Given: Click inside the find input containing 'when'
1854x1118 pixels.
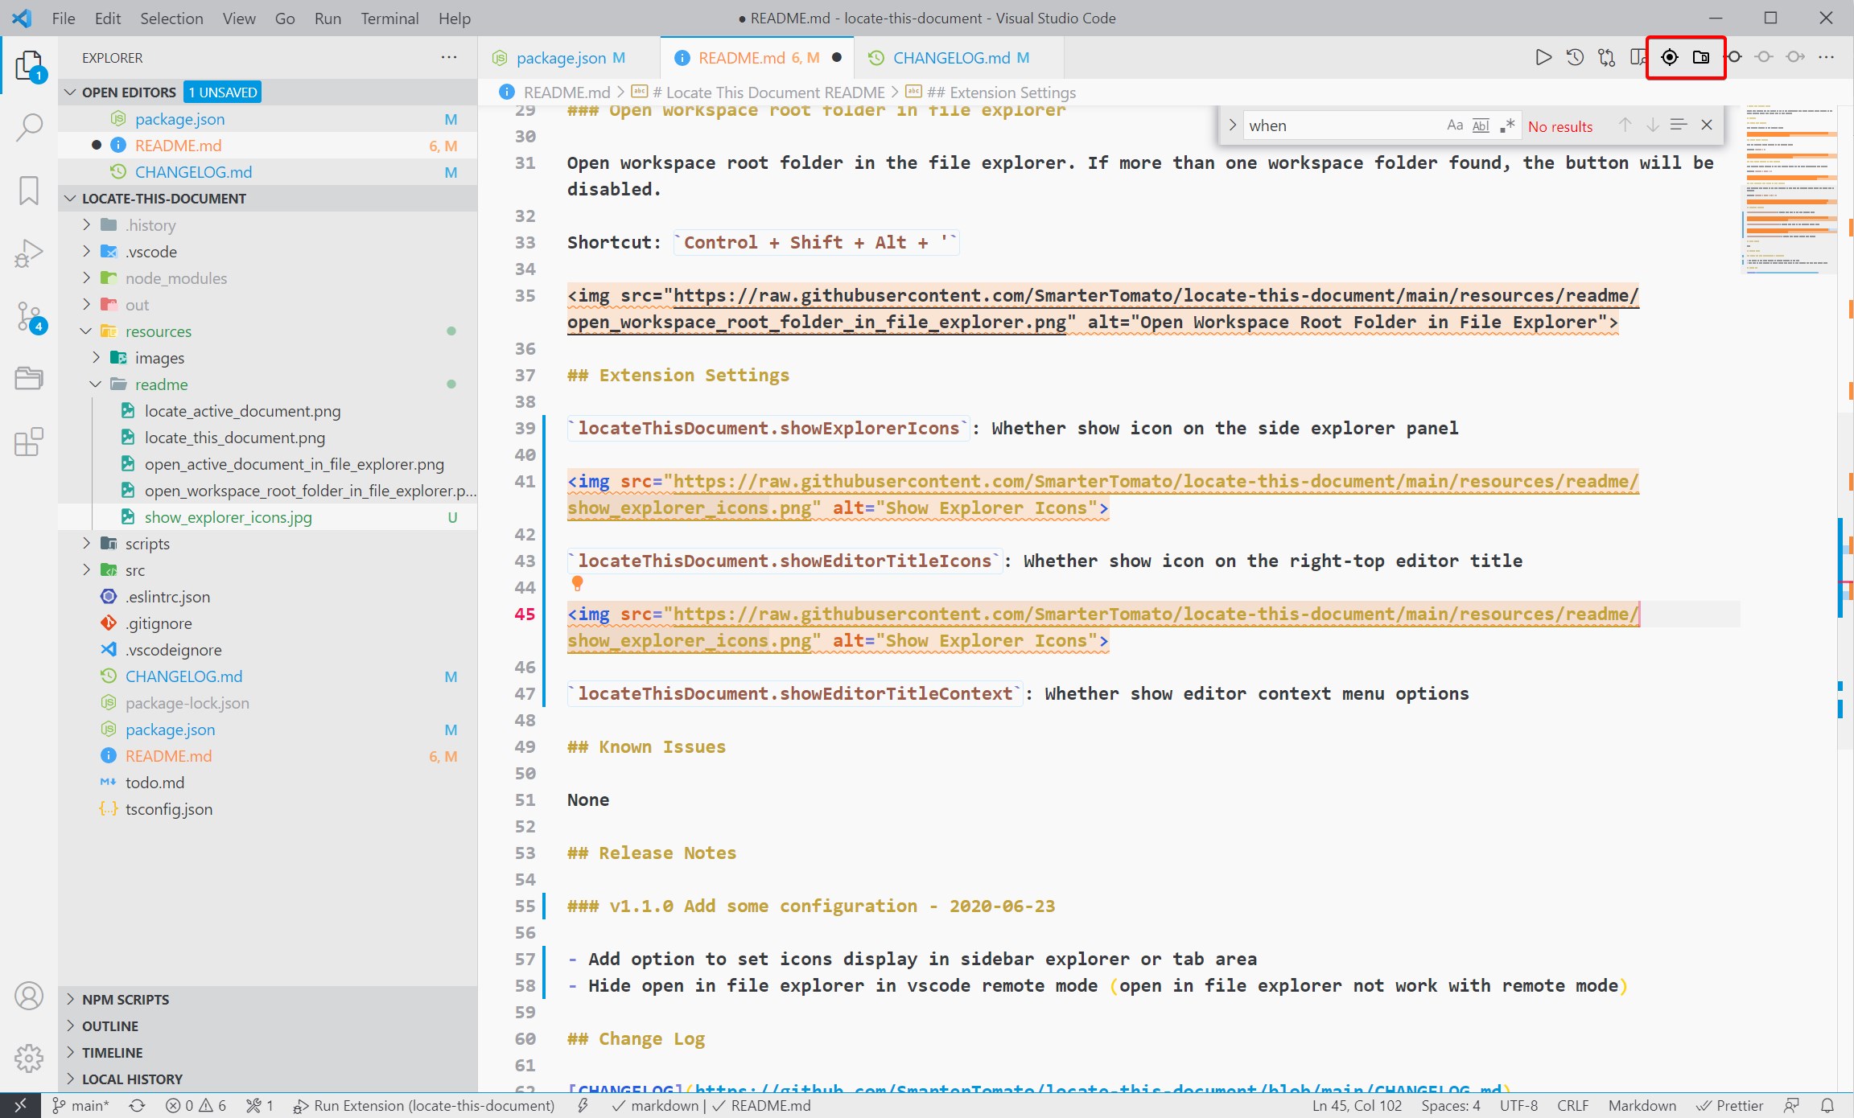Looking at the screenshot, I should 1336,125.
